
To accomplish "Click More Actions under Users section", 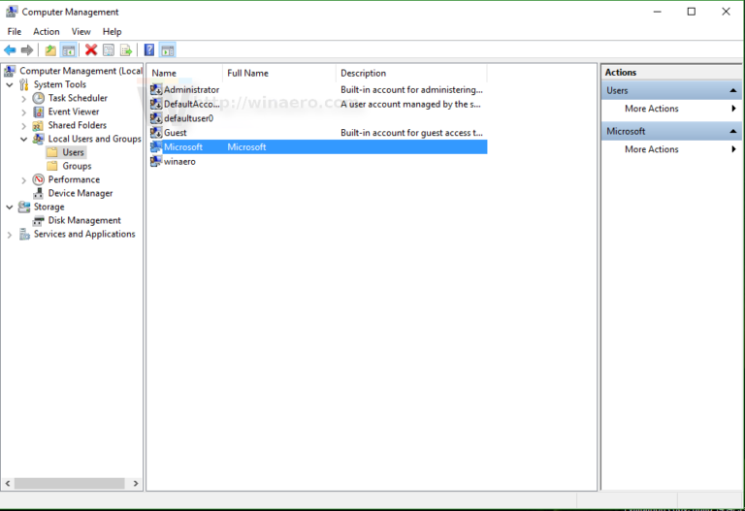I will click(651, 109).
